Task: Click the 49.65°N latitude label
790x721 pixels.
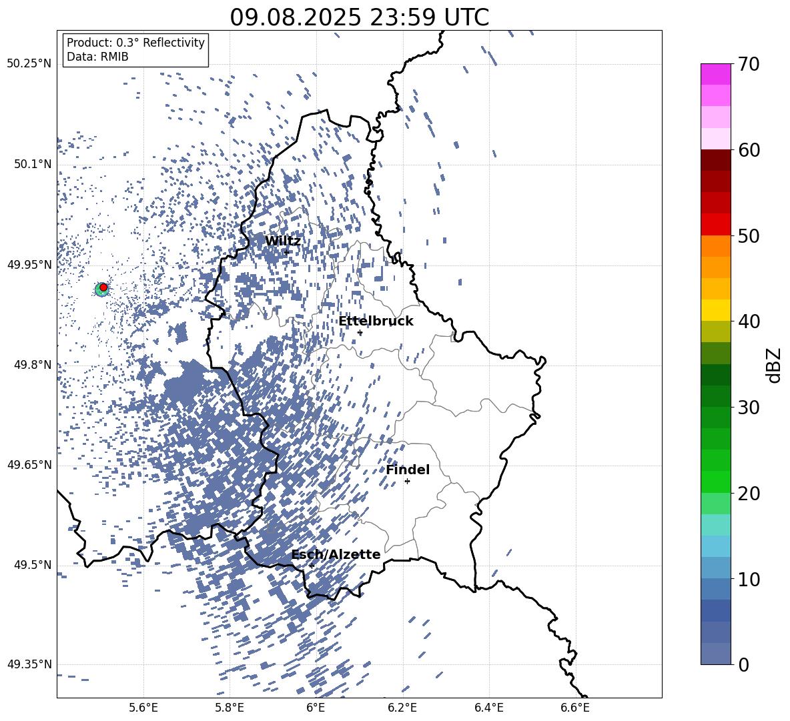Action: pyautogui.click(x=29, y=465)
